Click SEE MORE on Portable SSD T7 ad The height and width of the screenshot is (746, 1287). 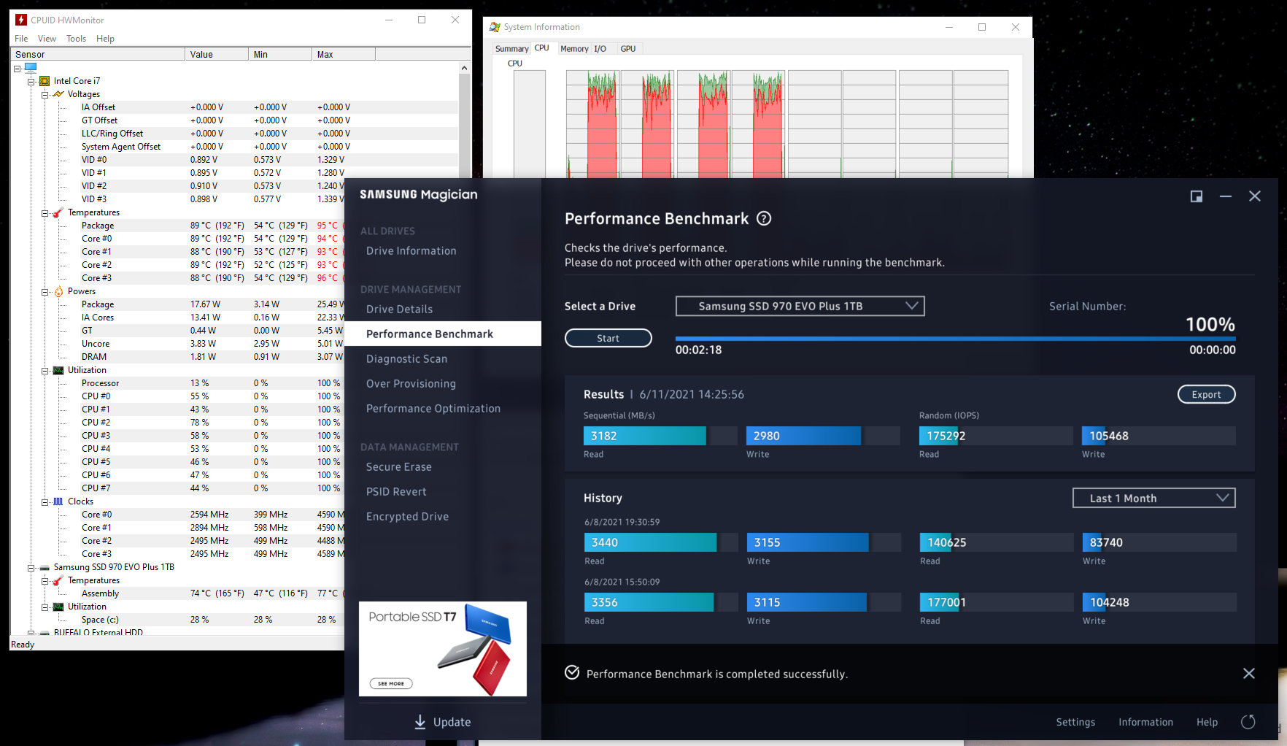tap(391, 683)
